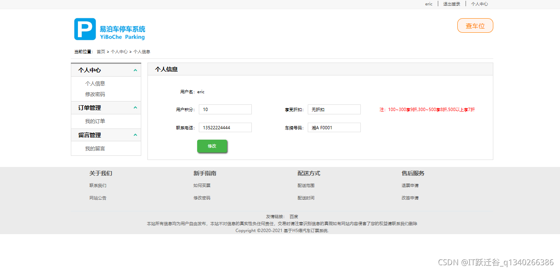
Task: Click 配送范围 in the footer
Action: 306,185
